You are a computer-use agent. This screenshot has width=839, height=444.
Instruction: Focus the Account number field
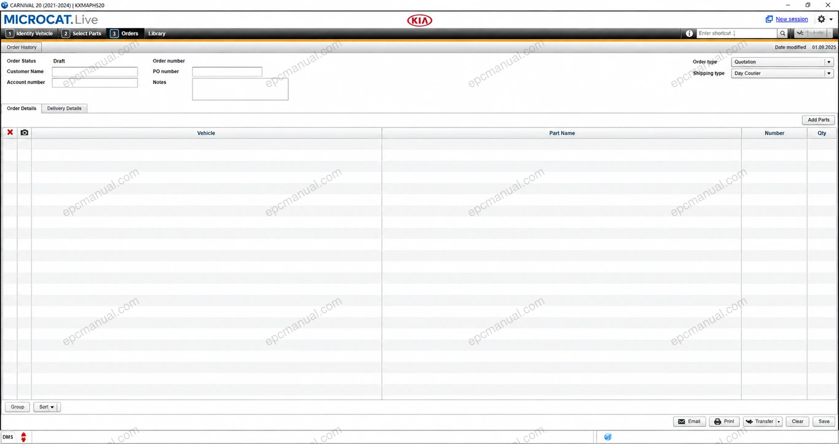pos(95,83)
